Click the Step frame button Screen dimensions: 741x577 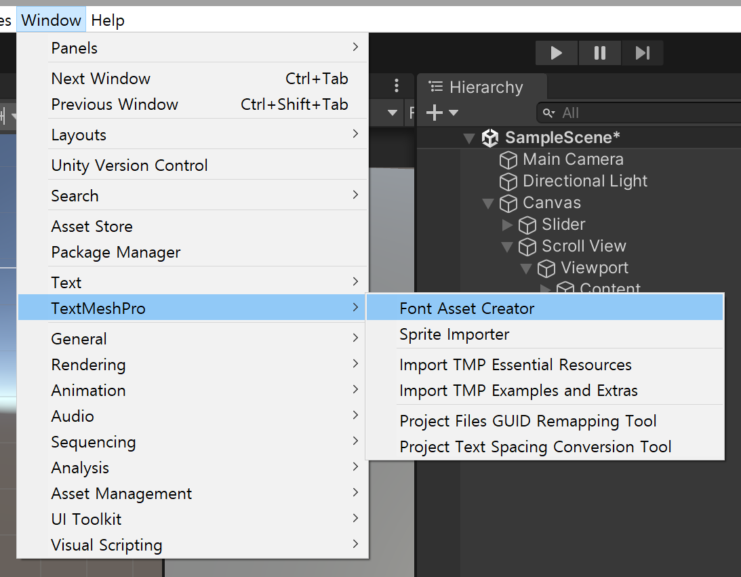[642, 53]
